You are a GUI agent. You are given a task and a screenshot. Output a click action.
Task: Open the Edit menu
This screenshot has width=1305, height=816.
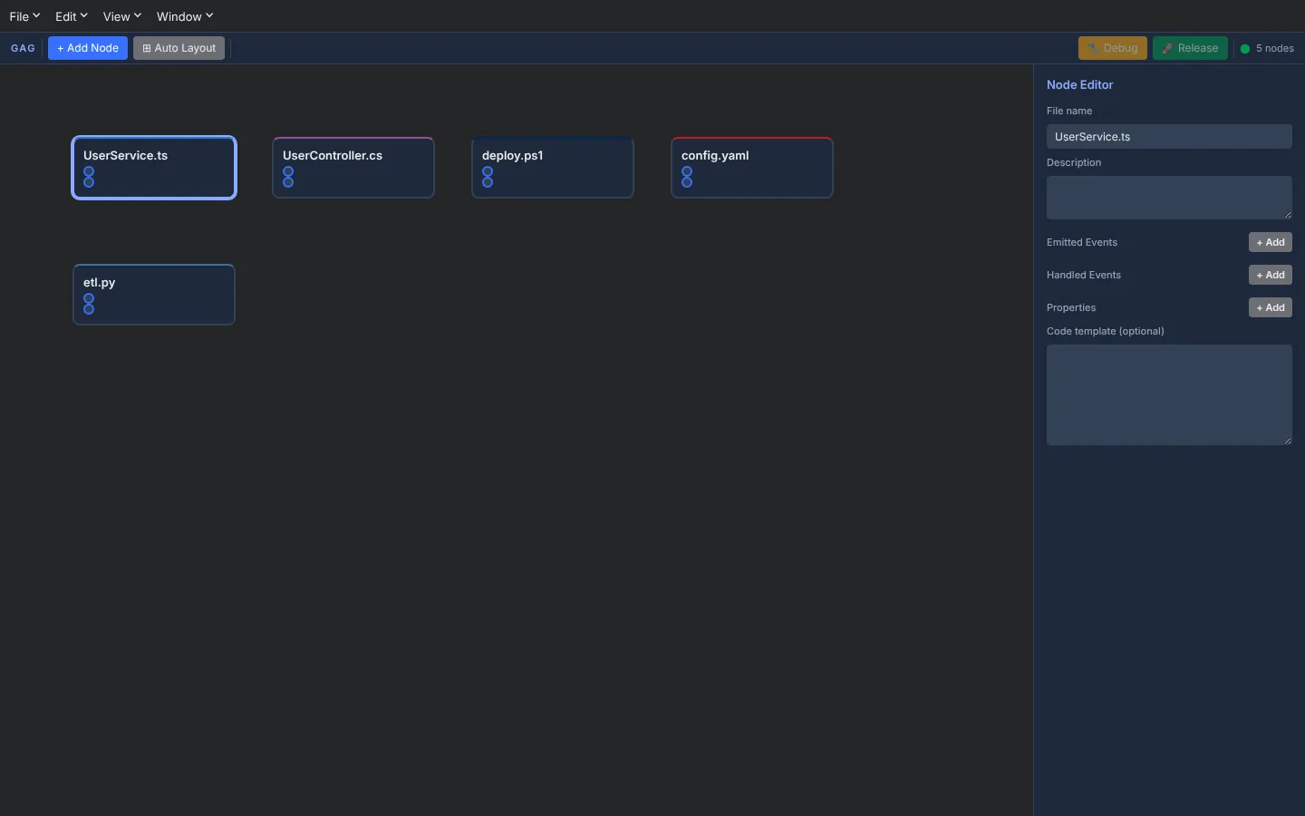(71, 16)
